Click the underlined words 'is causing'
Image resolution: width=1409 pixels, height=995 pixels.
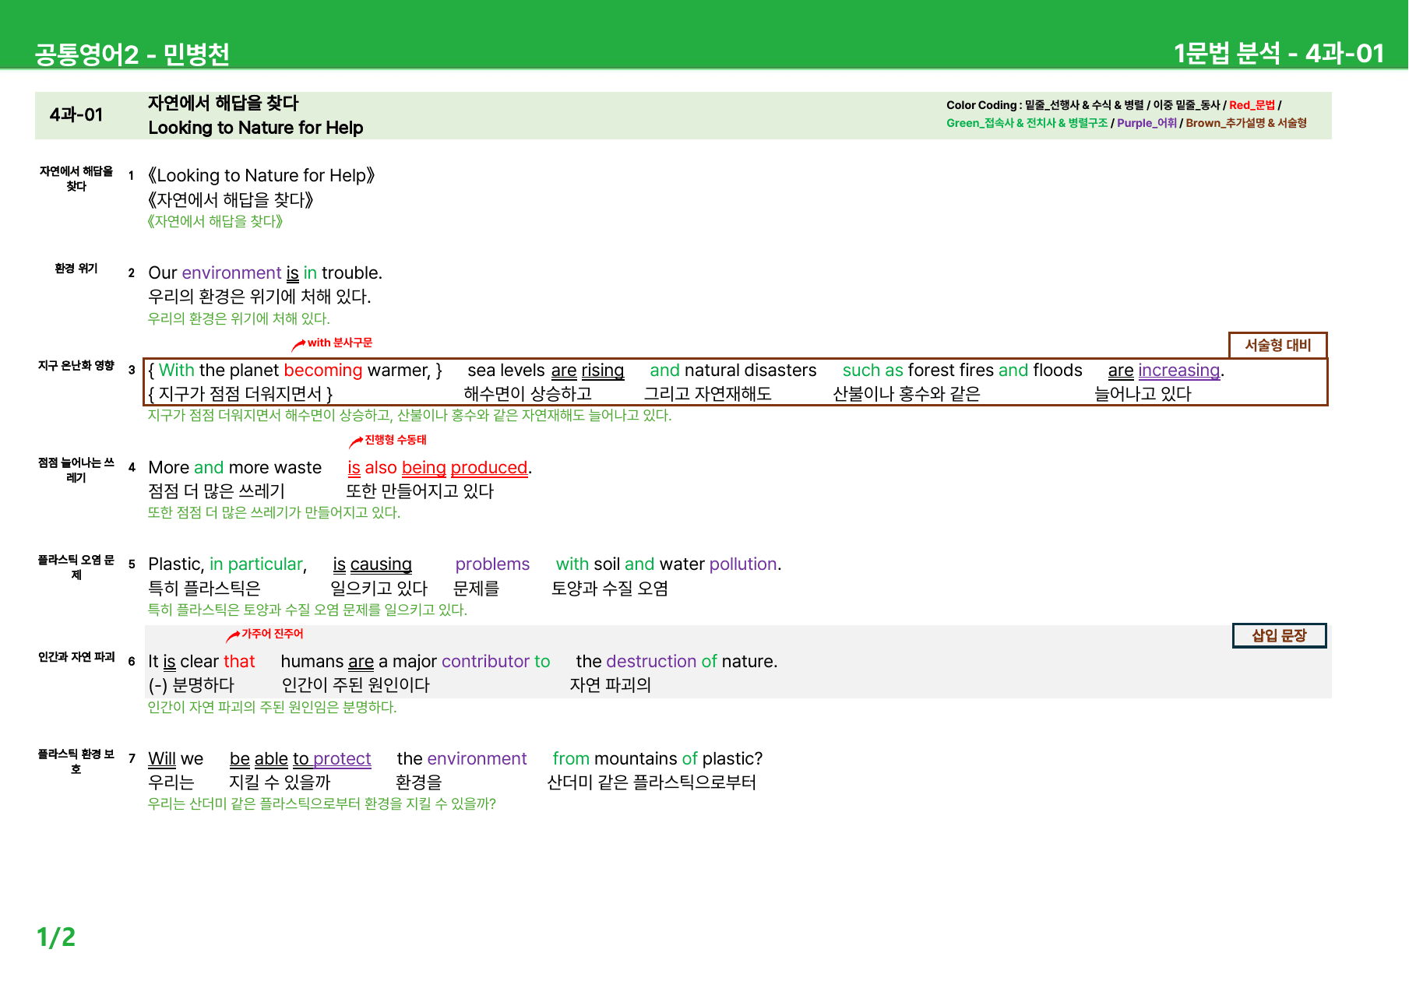tap(372, 564)
